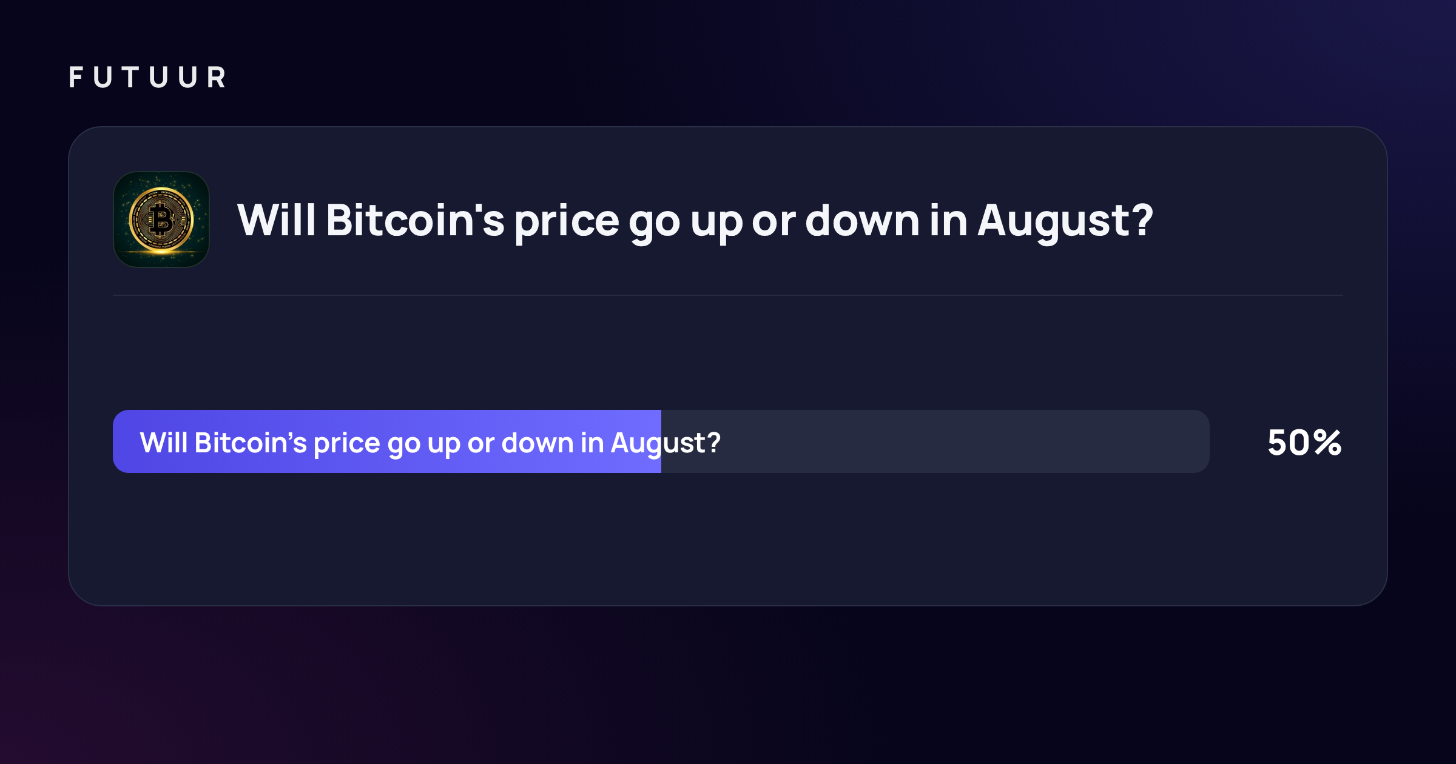Click the purple filled portion of the progress bar

coord(387,441)
